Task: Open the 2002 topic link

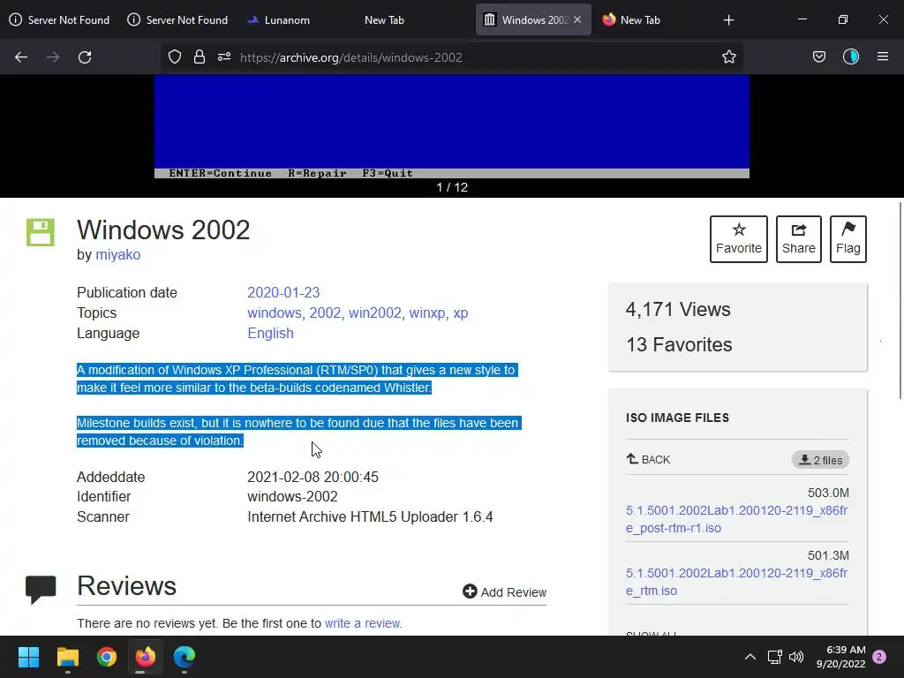Action: (x=325, y=313)
